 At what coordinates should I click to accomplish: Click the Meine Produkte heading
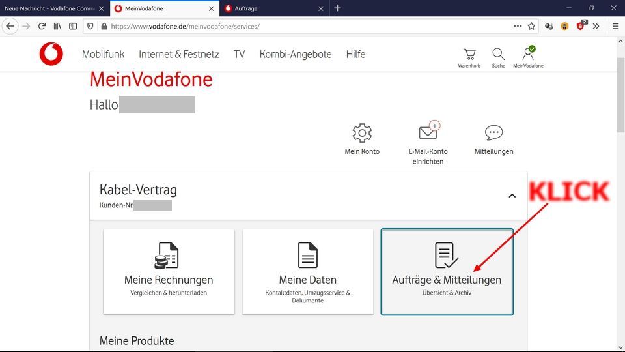tap(137, 341)
